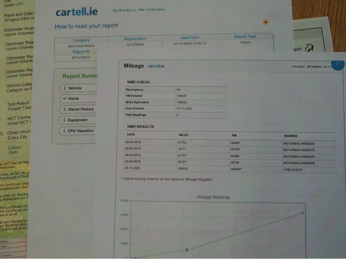
Task: Click the info icon beside Owner History
Action: [65, 109]
